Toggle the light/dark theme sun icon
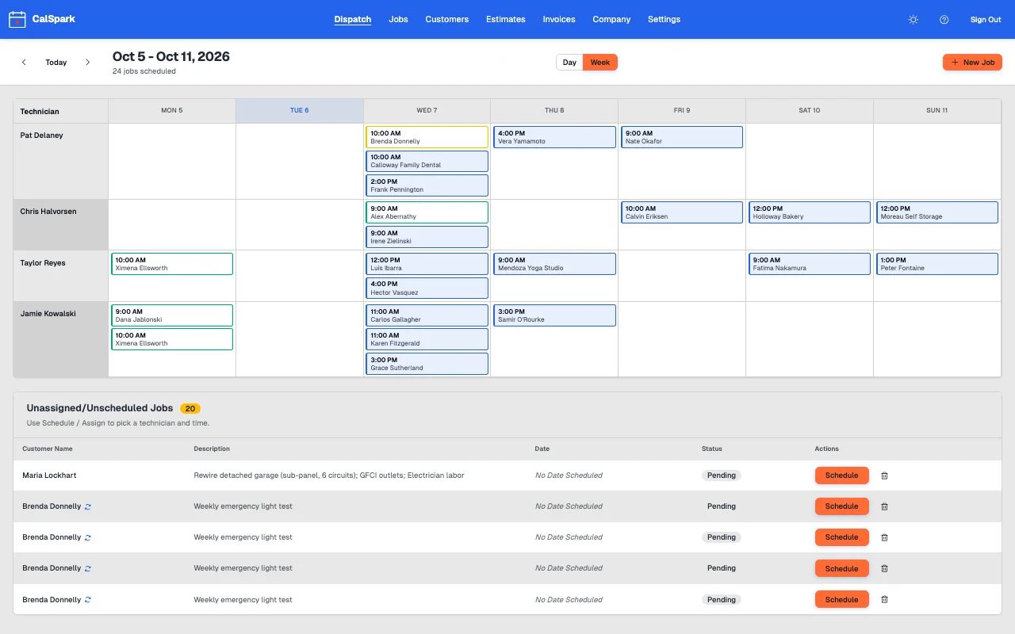The height and width of the screenshot is (634, 1015). (913, 20)
